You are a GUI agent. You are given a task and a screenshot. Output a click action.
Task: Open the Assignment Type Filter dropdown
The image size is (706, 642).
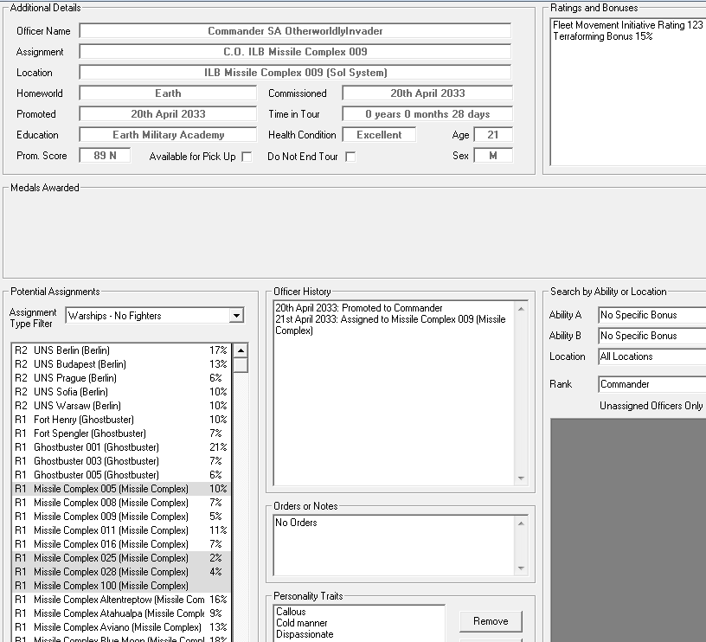tap(236, 316)
